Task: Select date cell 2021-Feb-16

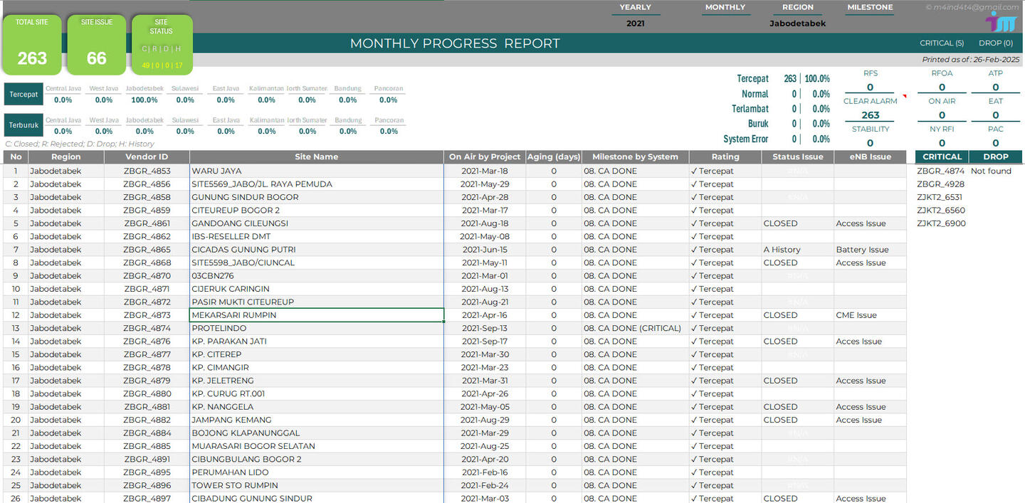Action: click(485, 472)
